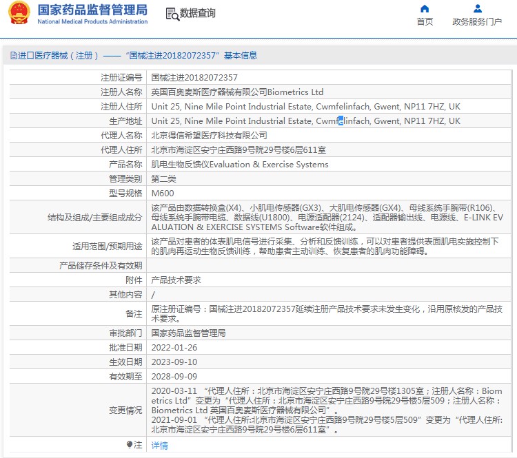Open the 数据查询 search icon

pos(172,14)
